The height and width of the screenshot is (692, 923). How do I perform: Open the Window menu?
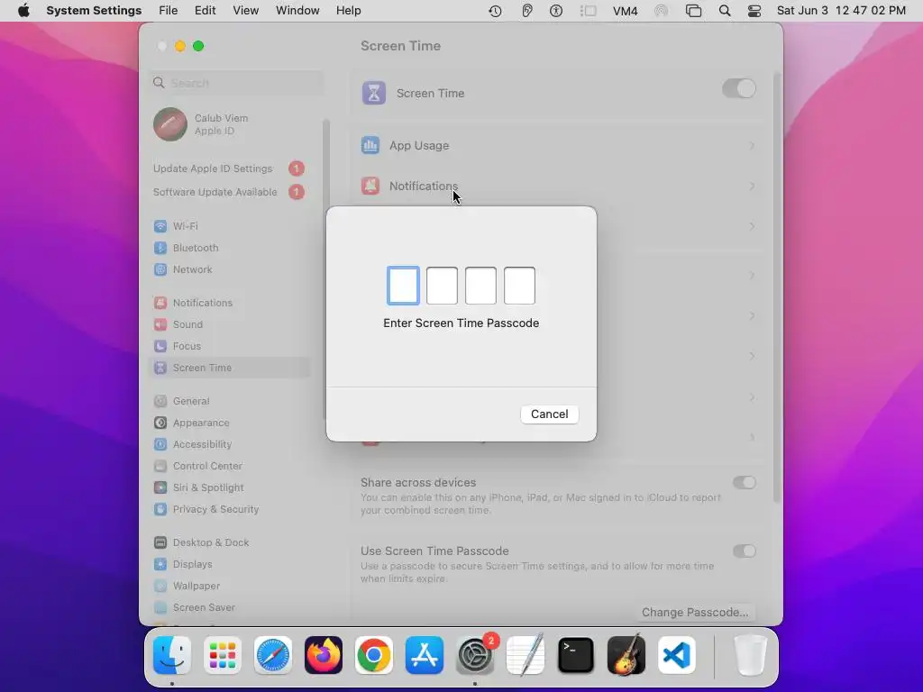[x=297, y=11]
